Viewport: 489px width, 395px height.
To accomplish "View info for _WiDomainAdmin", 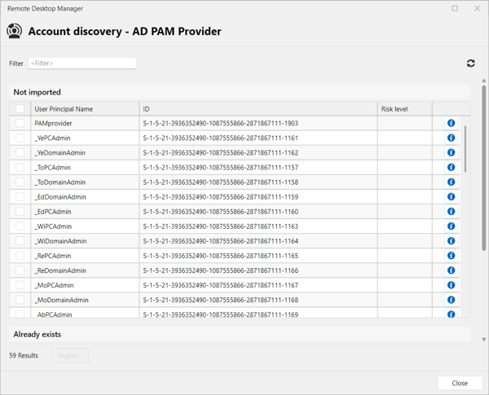I will pyautogui.click(x=451, y=241).
